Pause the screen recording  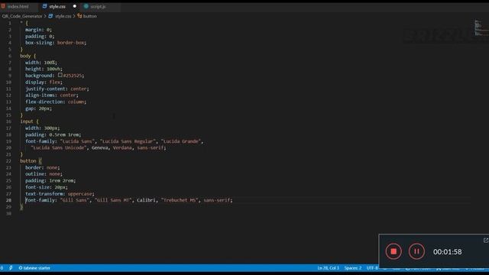tap(416, 251)
